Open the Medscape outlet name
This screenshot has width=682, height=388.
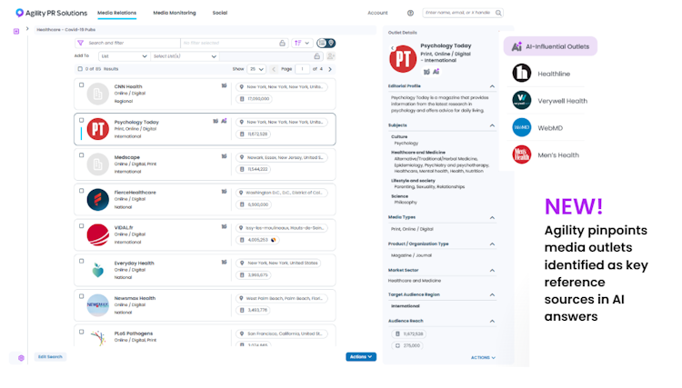(x=127, y=157)
